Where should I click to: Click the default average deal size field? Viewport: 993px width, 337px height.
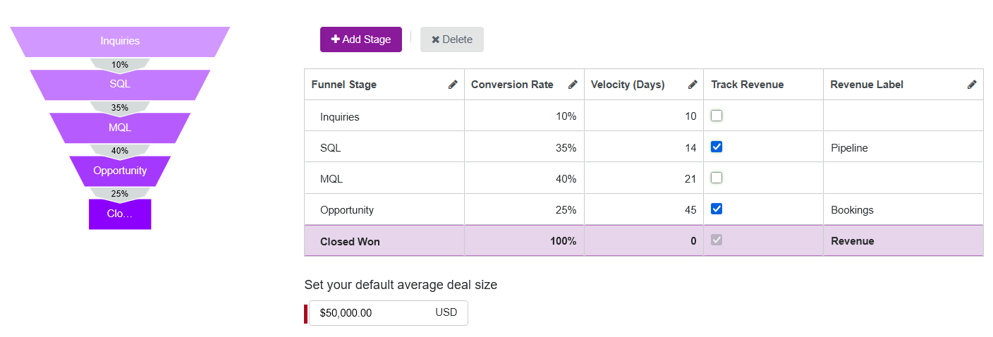tap(374, 313)
